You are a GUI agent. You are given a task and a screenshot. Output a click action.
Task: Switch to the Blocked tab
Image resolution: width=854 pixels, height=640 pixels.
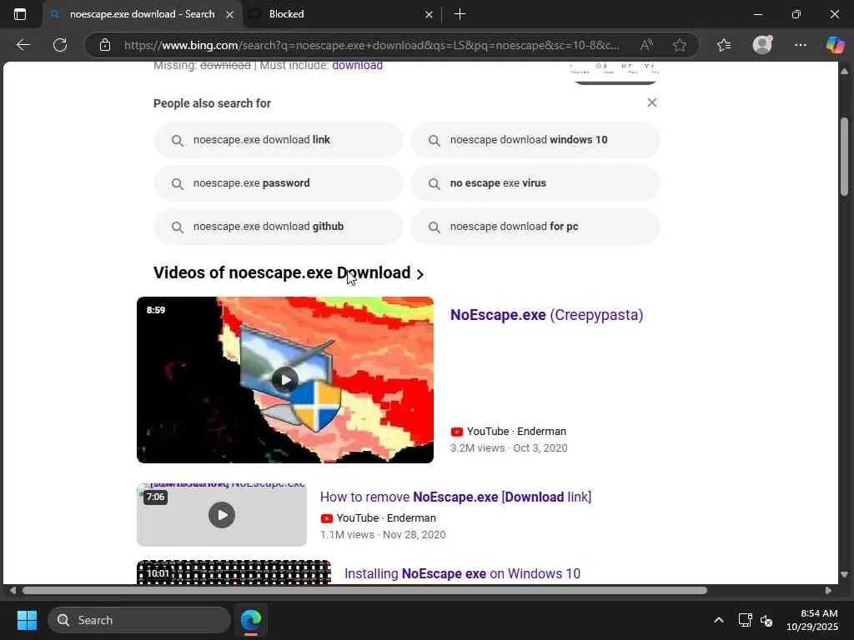point(341,15)
